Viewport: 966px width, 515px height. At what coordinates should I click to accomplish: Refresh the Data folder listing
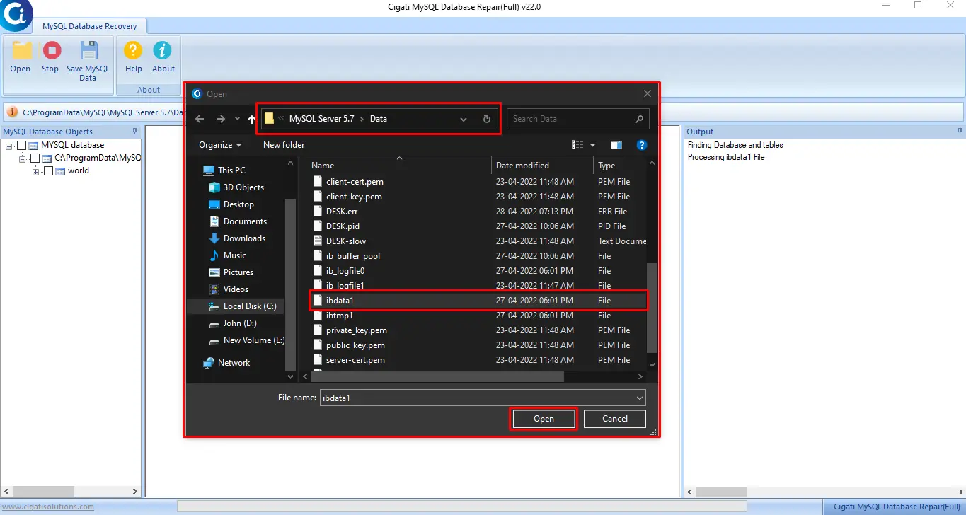point(486,119)
